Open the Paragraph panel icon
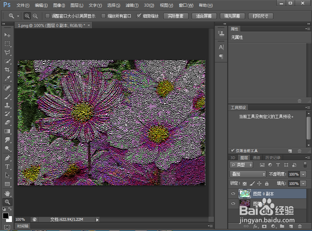 point(221,57)
